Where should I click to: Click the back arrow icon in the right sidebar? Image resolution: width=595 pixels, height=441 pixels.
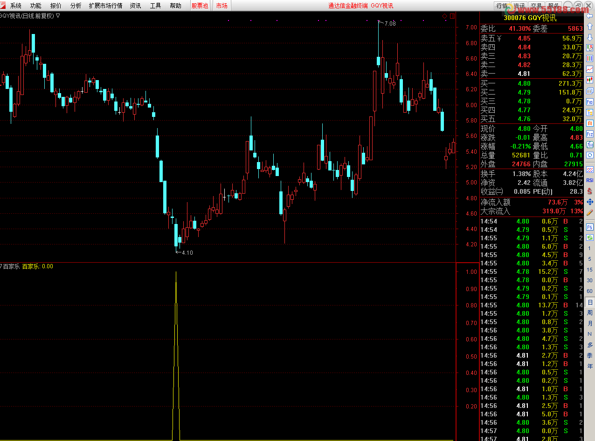tap(590, 16)
